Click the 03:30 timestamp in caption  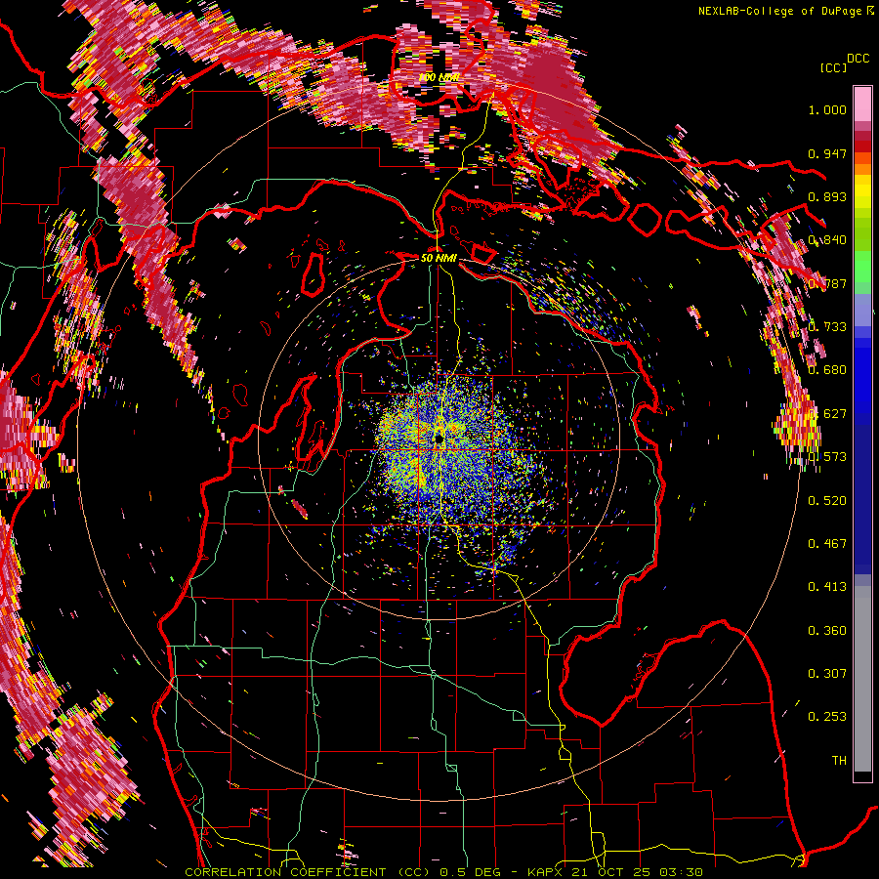(681, 872)
